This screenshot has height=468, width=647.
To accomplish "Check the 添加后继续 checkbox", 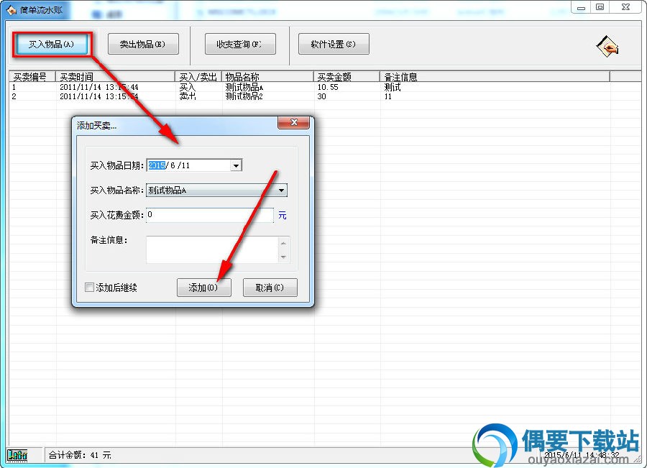I will point(89,288).
